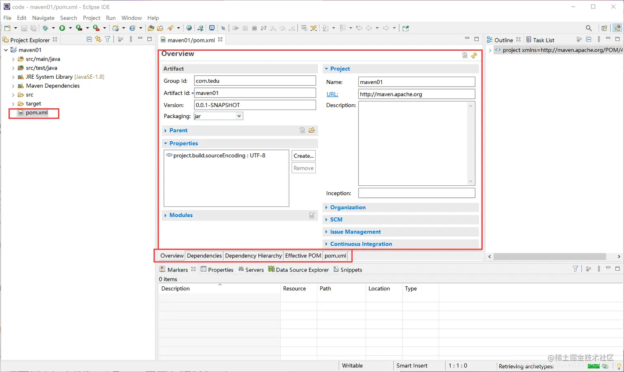Viewport: 624px width, 372px height.
Task: Expand the Parent section
Action: pos(165,131)
